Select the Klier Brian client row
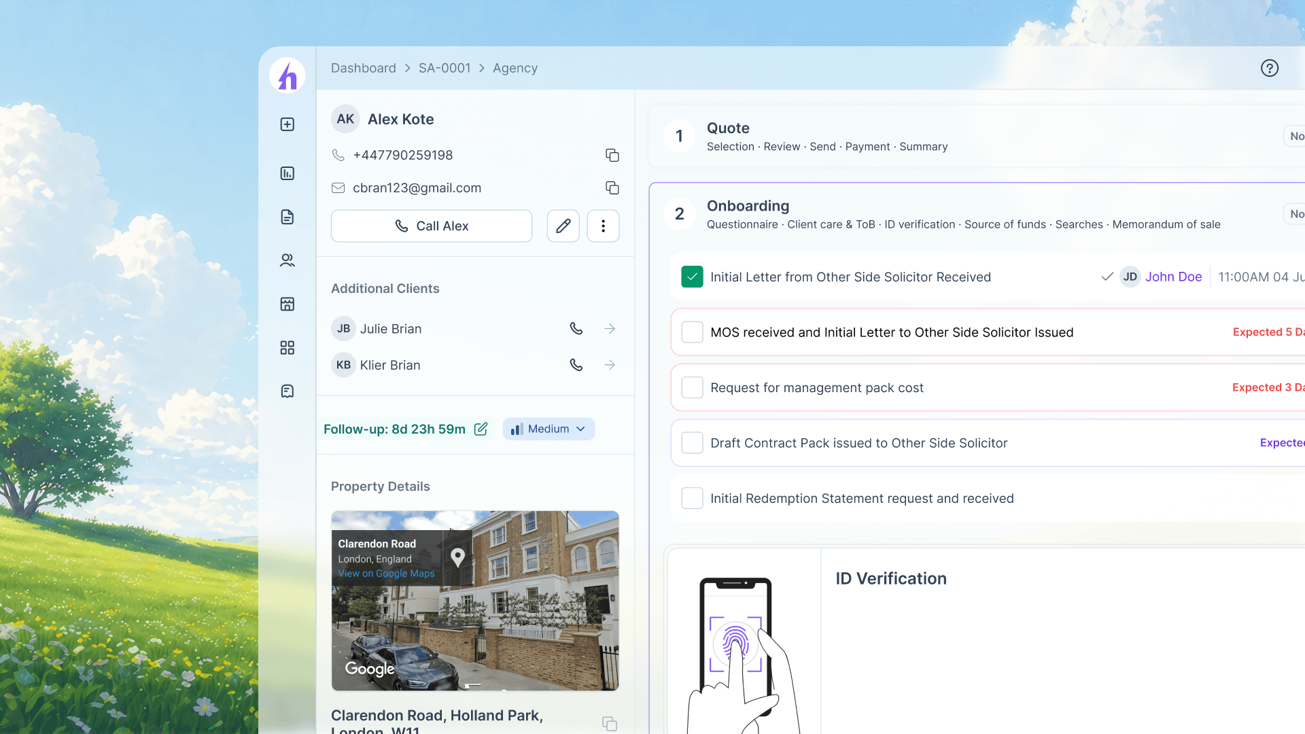The image size is (1305, 734). click(475, 365)
